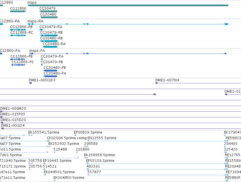
Task: Select clone DME1-015D20 label
Action: (13, 120)
